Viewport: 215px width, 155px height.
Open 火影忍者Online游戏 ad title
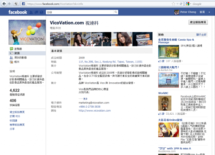(x=170, y=120)
